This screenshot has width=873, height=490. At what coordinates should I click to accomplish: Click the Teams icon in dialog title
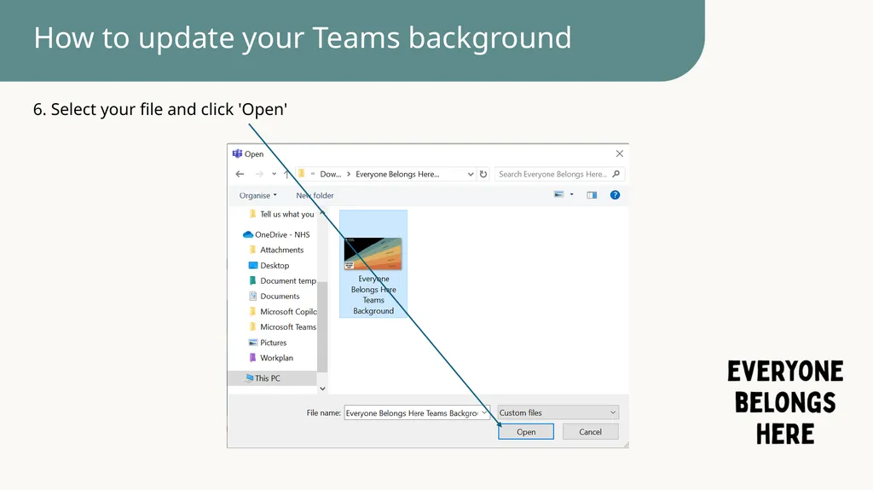237,153
